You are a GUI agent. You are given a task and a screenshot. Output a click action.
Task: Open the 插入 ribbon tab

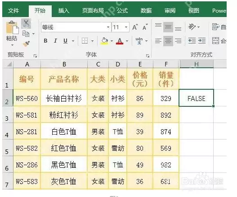(x=63, y=11)
